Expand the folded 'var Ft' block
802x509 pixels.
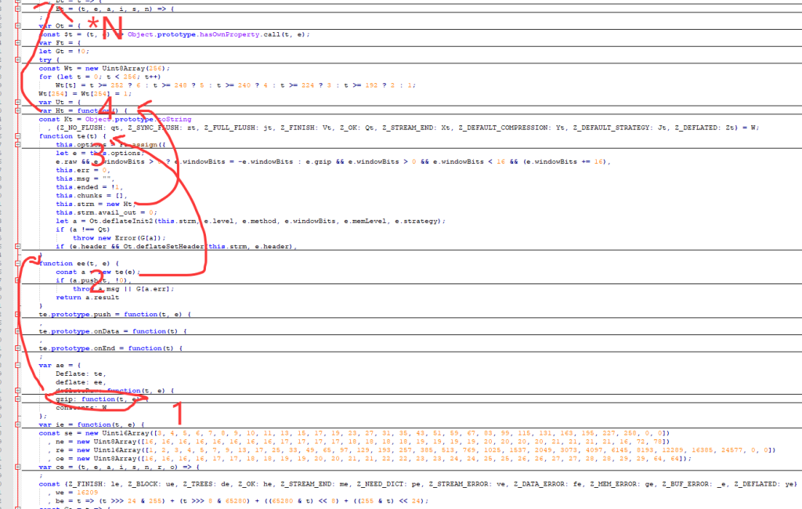18,42
